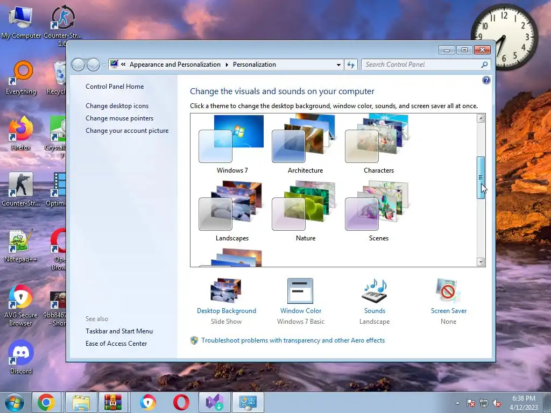Open Screen Saver settings icon
Viewport: 551px width, 413px height.
tap(448, 291)
